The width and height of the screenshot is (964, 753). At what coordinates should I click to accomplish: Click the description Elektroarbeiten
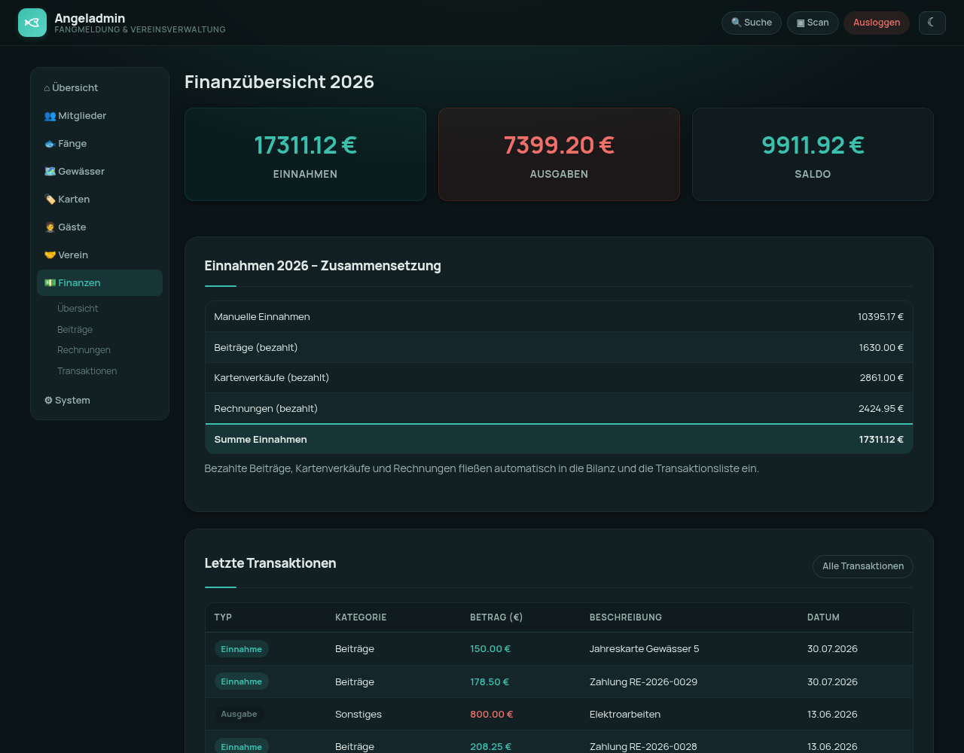[625, 715]
